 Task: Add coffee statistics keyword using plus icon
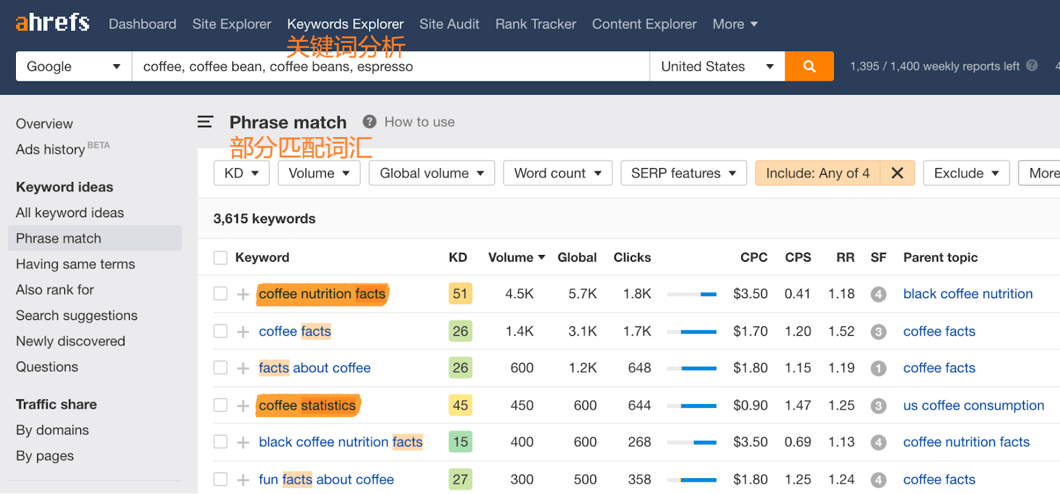[243, 406]
